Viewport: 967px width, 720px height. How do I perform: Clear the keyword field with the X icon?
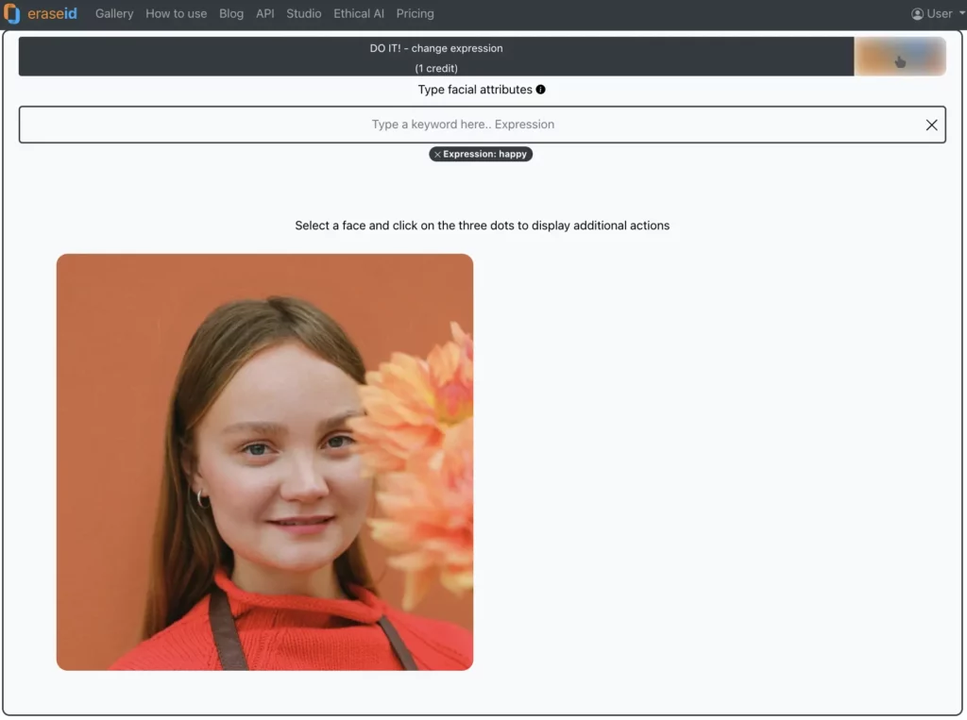(931, 125)
